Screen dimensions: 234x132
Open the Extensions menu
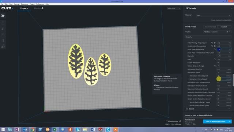click(24, 4)
